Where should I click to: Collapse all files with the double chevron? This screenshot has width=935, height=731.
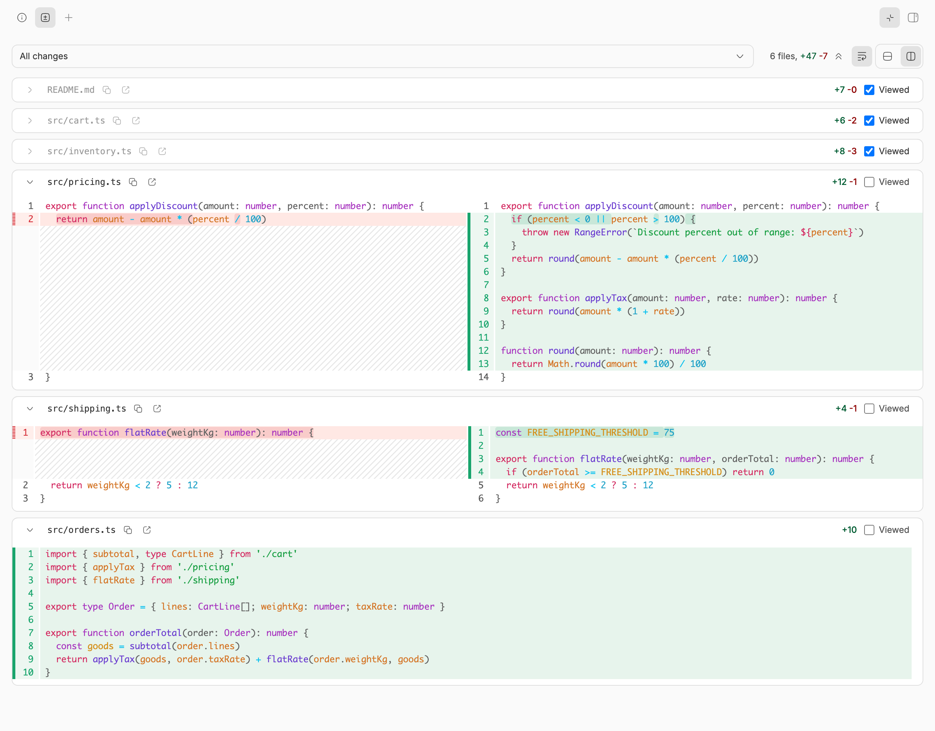pyautogui.click(x=839, y=57)
